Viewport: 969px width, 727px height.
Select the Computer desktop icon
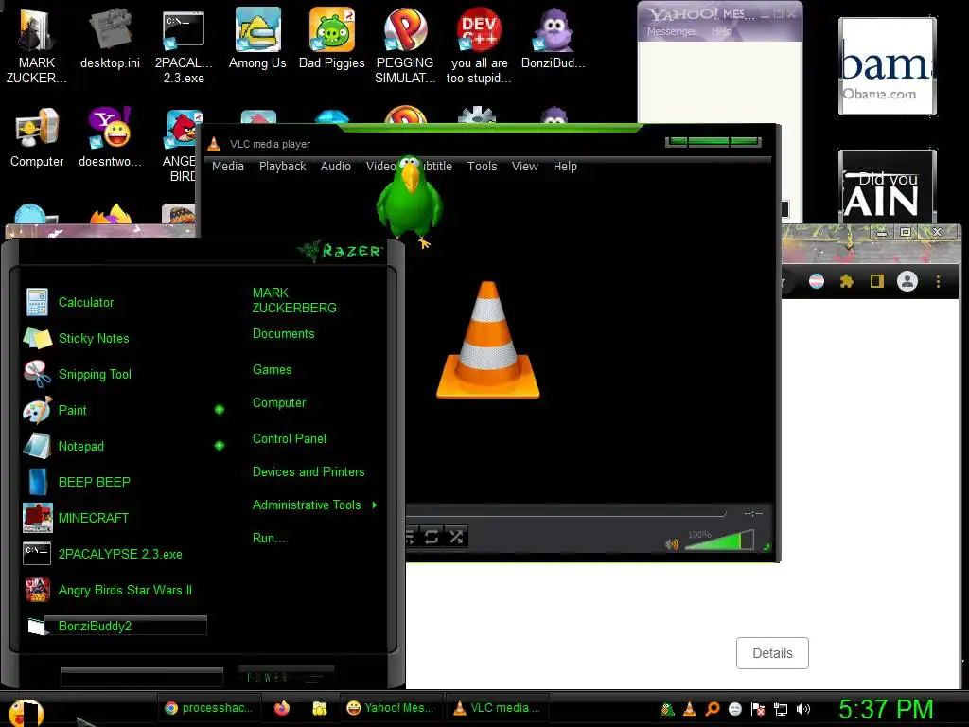coord(37,137)
